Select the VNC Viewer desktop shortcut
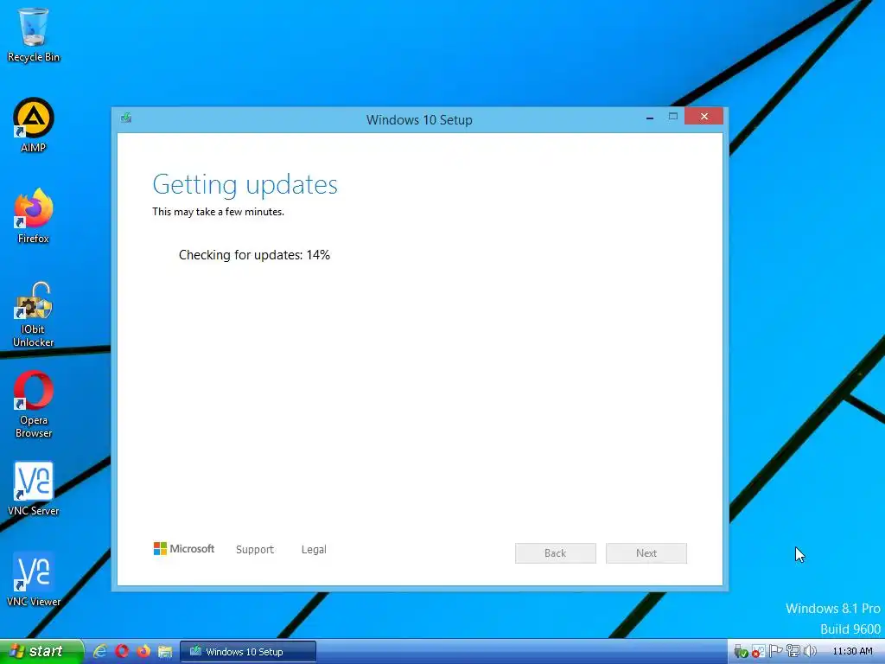 (x=34, y=580)
